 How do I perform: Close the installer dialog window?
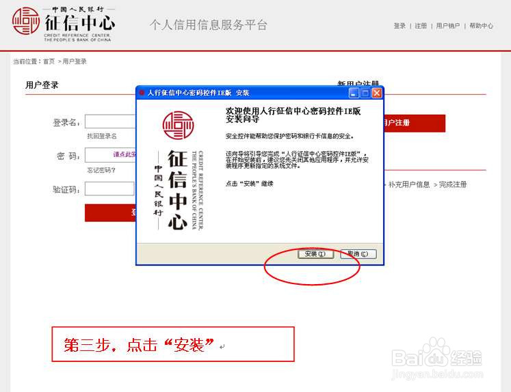coord(377,93)
